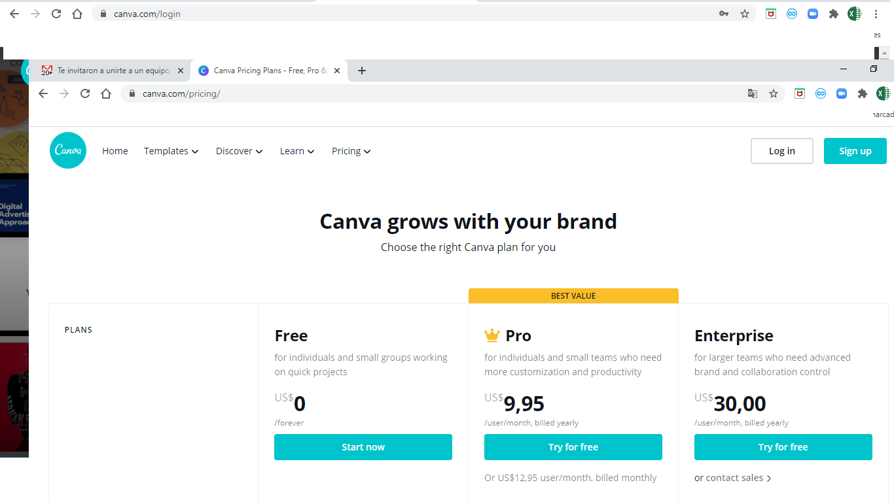894x502 pixels.
Task: Bookmark the canva.com/login page with the star
Action: click(745, 14)
